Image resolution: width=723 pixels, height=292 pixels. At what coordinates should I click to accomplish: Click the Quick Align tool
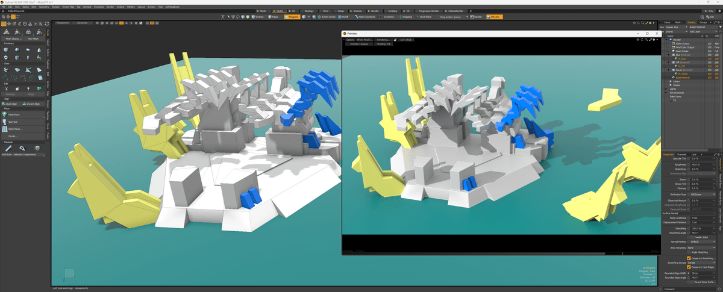pos(12,104)
